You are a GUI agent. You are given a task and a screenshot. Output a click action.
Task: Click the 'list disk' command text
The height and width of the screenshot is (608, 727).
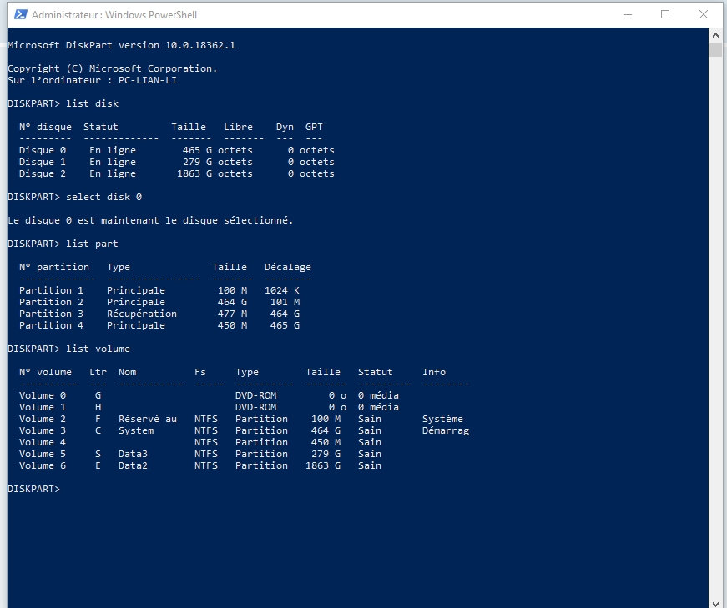tap(93, 103)
